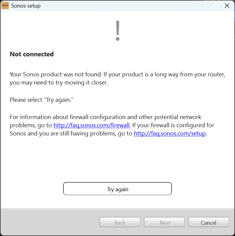This screenshot has width=235, height=236.
Task: Click the gray footer bar left of Back
Action: 48,223
